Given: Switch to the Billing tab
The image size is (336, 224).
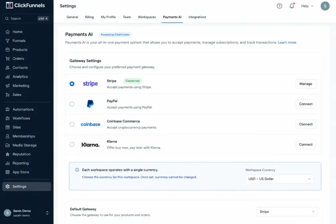Looking at the screenshot, I should pos(89,17).
